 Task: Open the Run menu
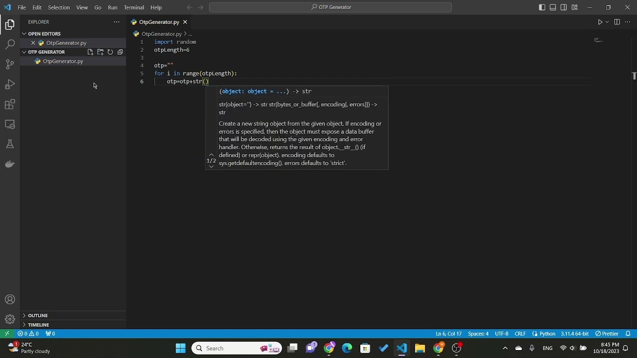click(112, 7)
